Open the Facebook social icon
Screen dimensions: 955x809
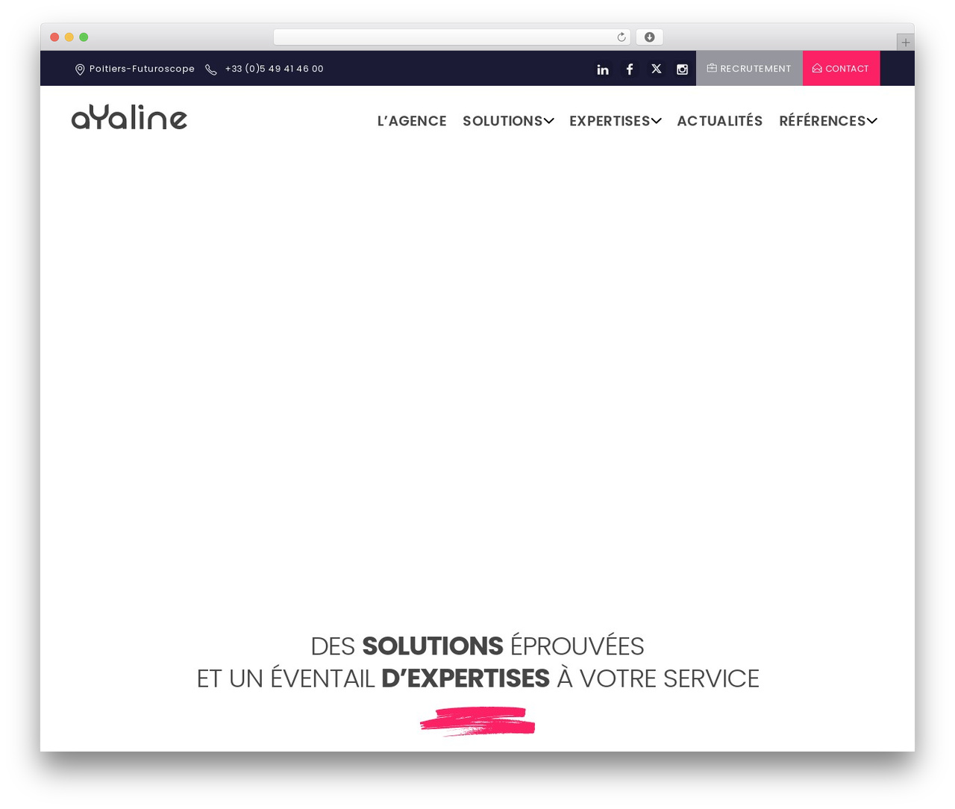(630, 69)
